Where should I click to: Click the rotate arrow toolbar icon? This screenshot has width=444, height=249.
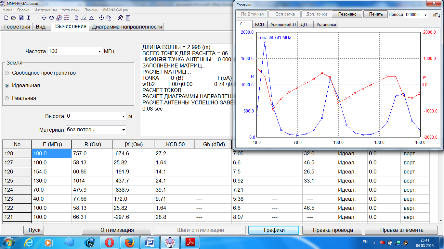[x=51, y=18]
